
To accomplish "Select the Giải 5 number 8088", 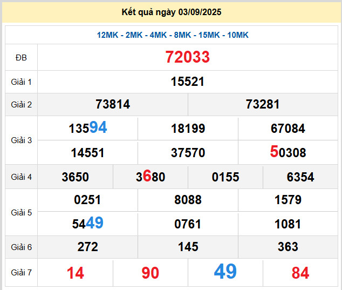I will 188,200.
